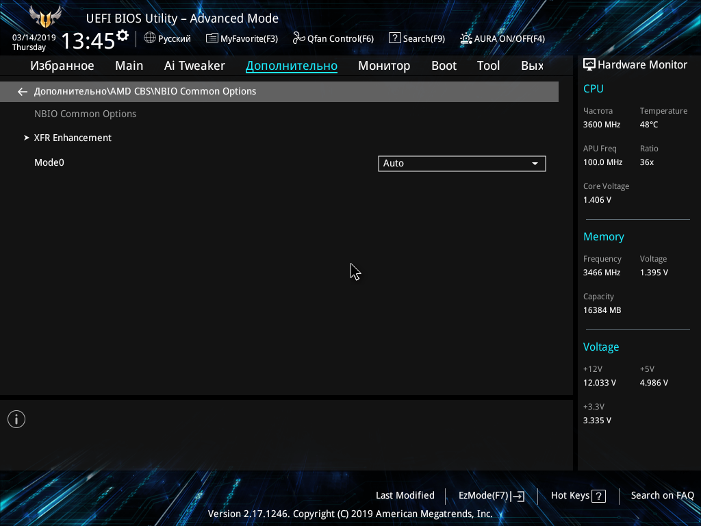Screen dimensions: 701x526
Task: Click the Mode0 label
Action: click(49, 162)
